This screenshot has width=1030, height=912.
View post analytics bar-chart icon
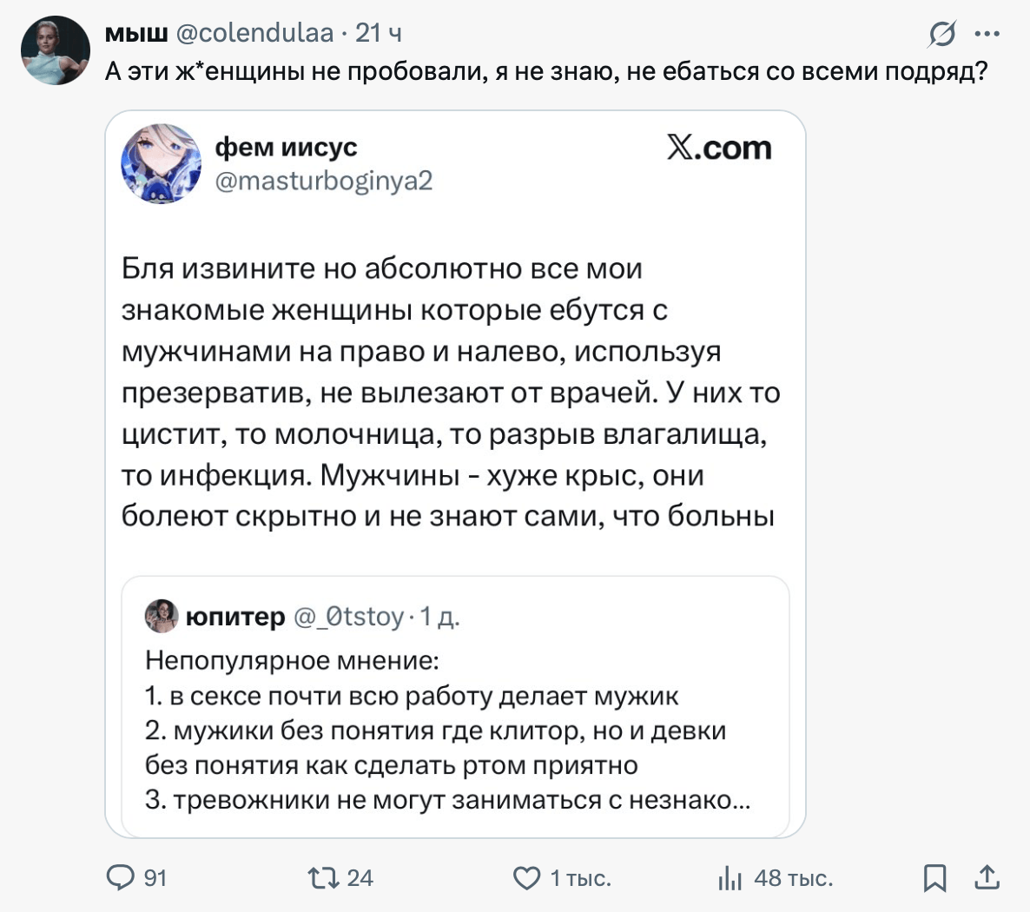coord(730,879)
